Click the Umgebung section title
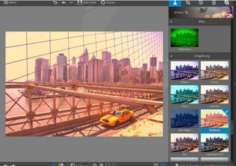The height and width of the screenshot is (166, 236). pyautogui.click(x=202, y=56)
